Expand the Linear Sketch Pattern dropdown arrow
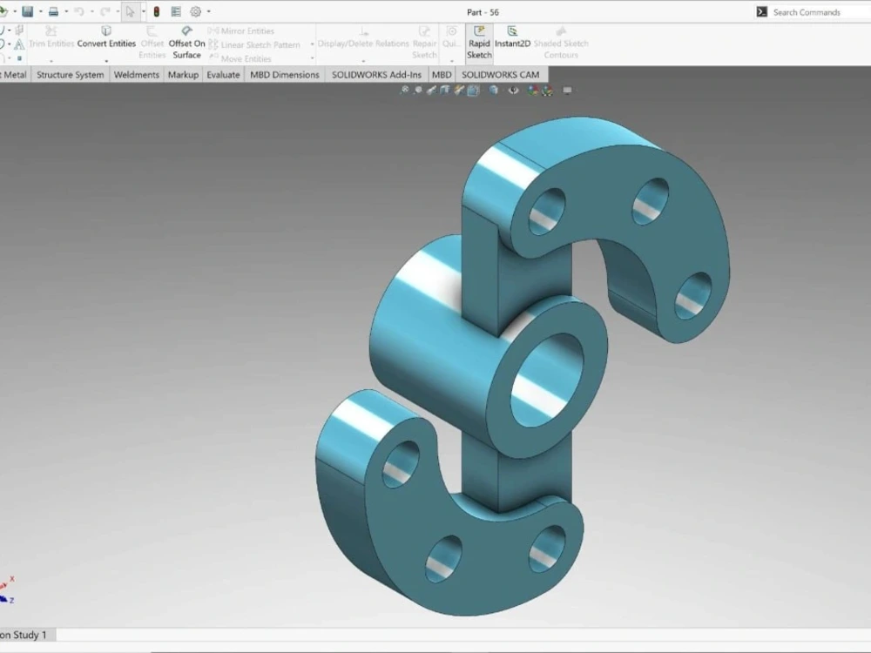This screenshot has width=871, height=653. tap(312, 44)
